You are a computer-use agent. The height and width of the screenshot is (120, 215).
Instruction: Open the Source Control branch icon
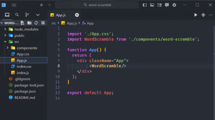point(27,15)
